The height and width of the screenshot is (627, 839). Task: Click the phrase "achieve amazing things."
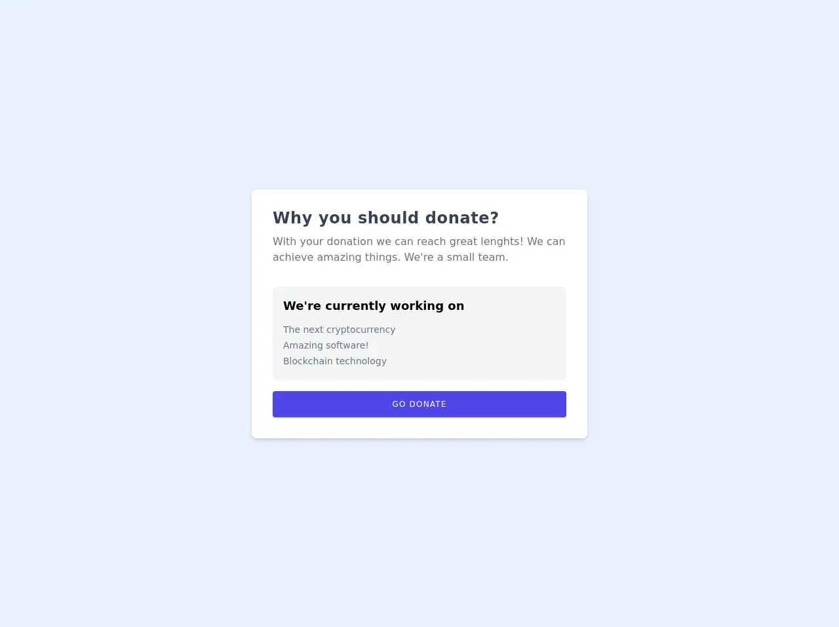click(x=336, y=257)
